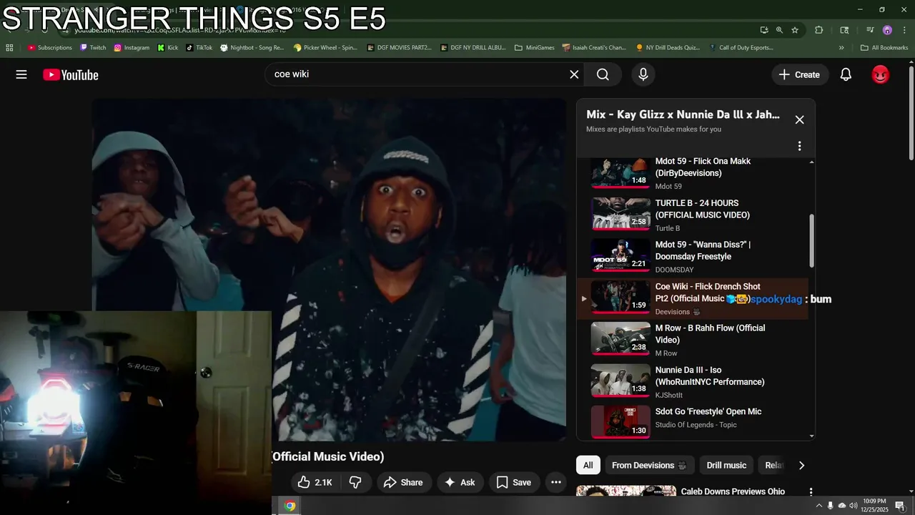The width and height of the screenshot is (915, 515).
Task: Open the red account avatar menu
Action: pos(881,74)
